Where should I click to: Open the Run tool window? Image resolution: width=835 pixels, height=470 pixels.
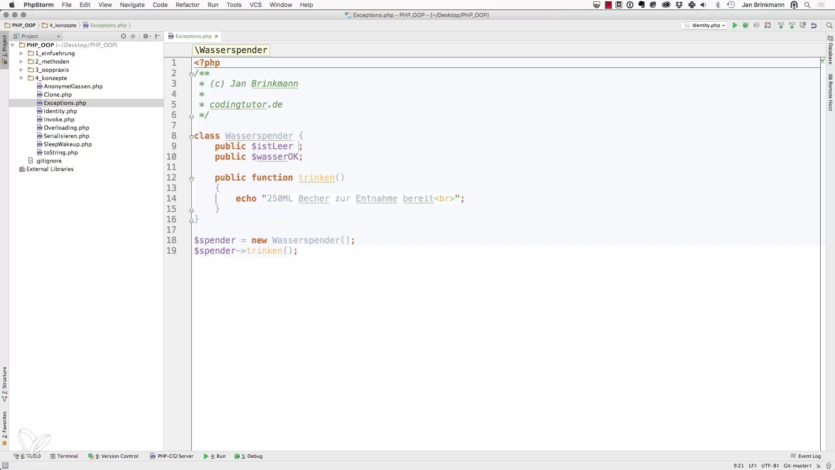[x=214, y=456]
